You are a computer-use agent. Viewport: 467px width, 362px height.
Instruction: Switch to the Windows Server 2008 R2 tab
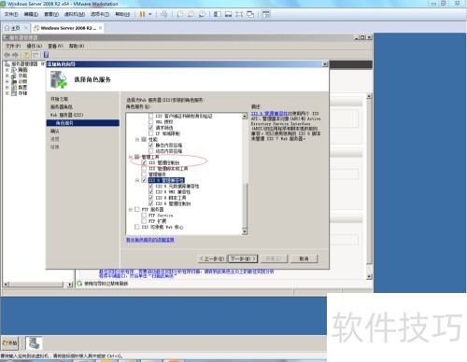[x=68, y=28]
